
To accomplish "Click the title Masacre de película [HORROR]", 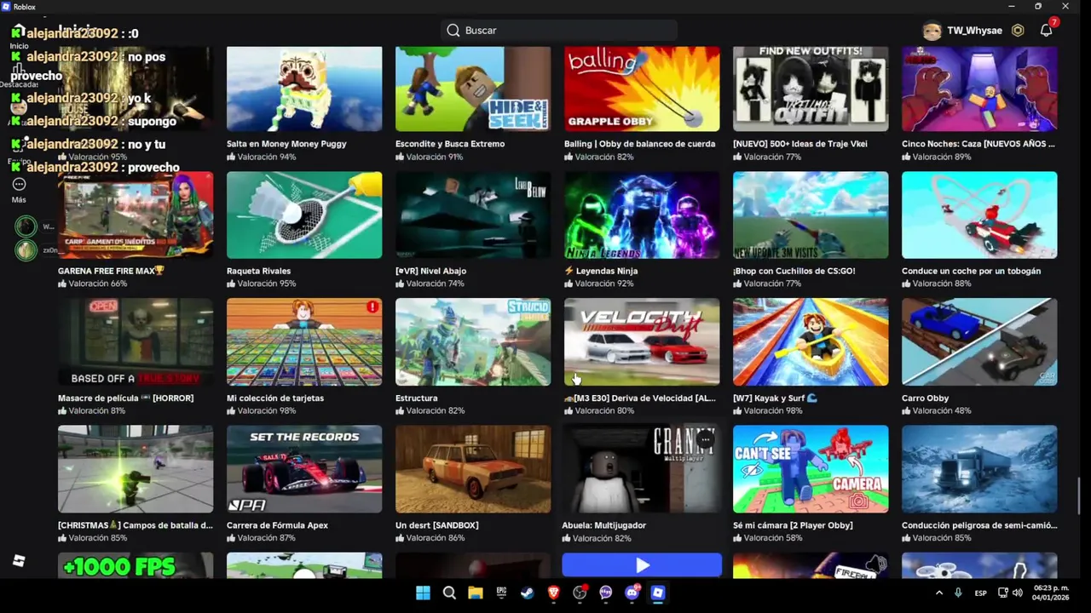I will [125, 398].
